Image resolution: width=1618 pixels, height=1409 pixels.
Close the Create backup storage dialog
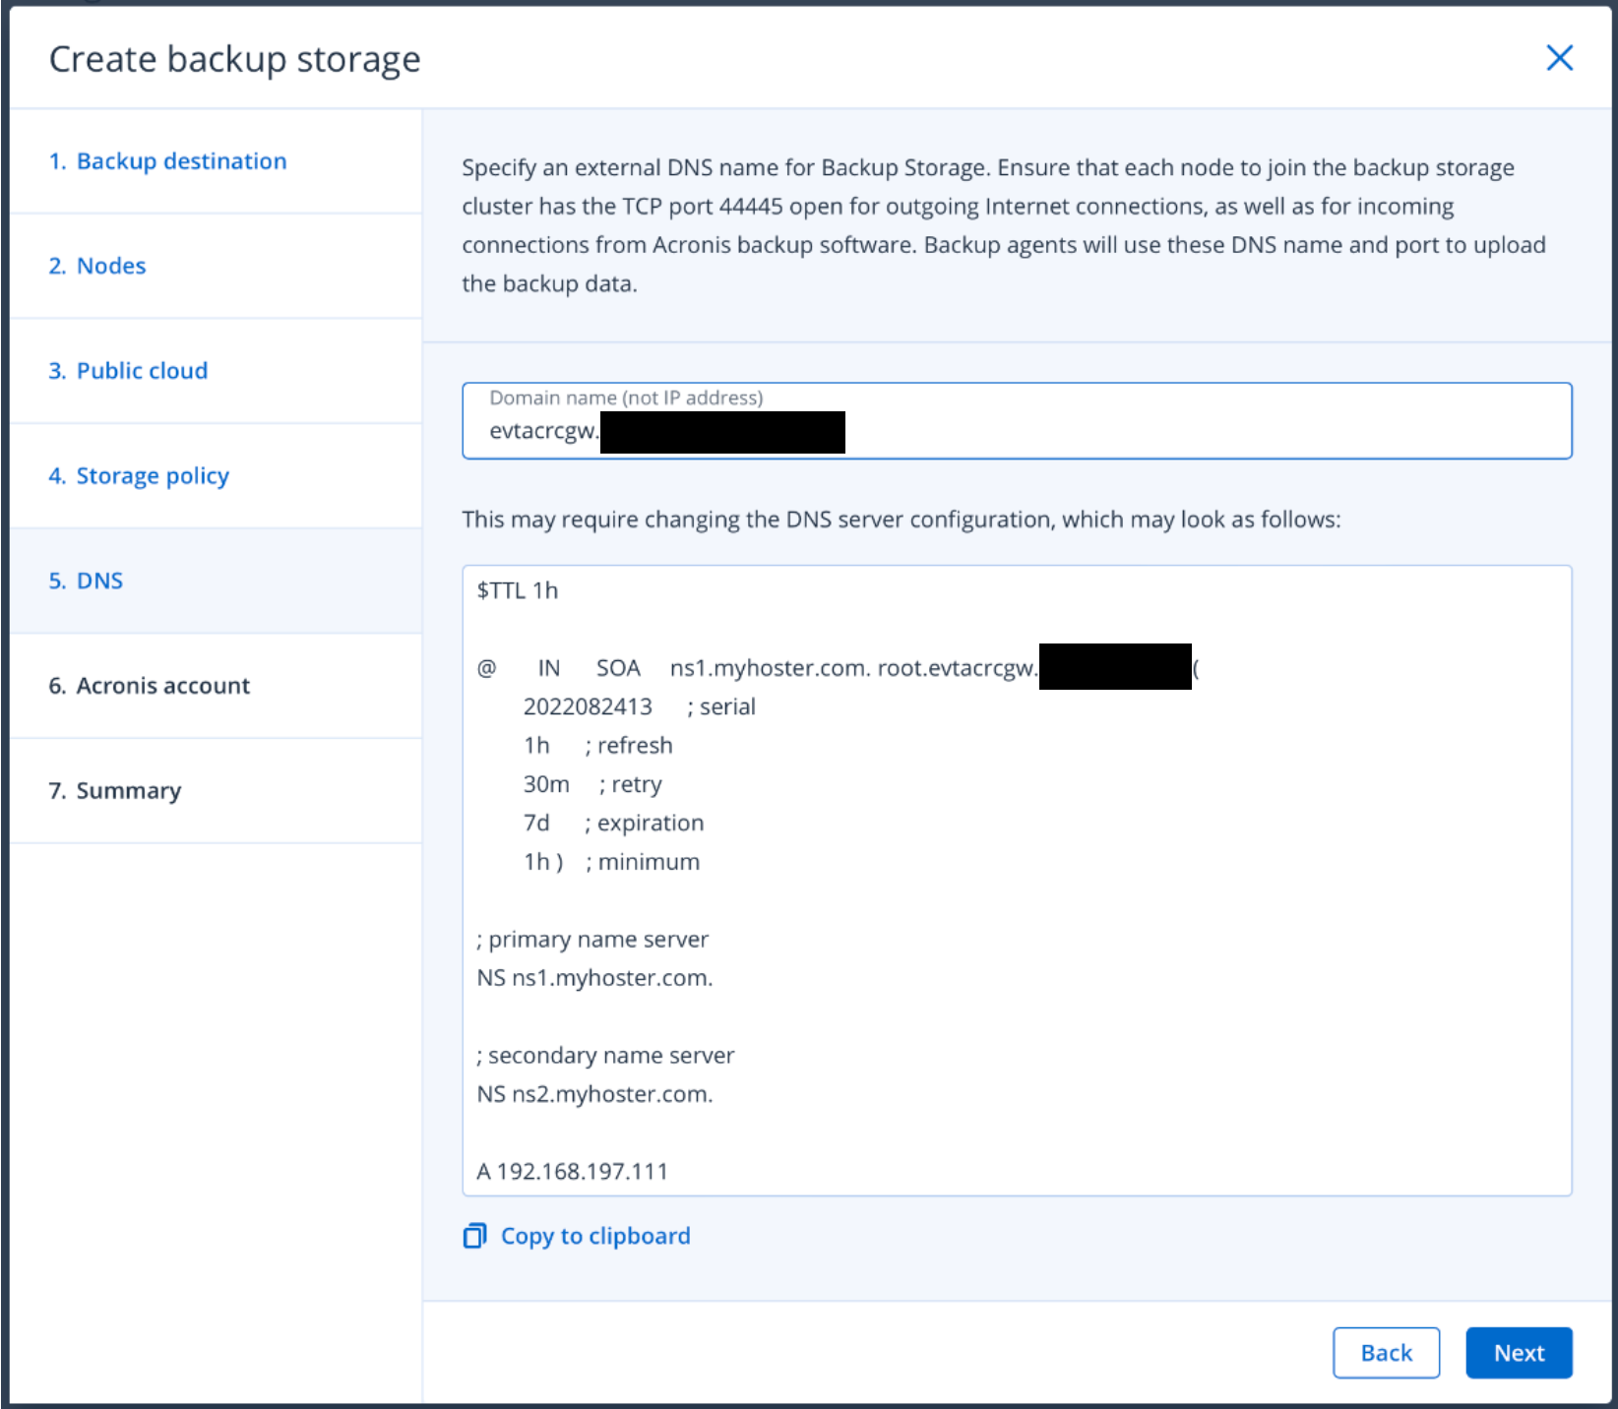pyautogui.click(x=1559, y=58)
